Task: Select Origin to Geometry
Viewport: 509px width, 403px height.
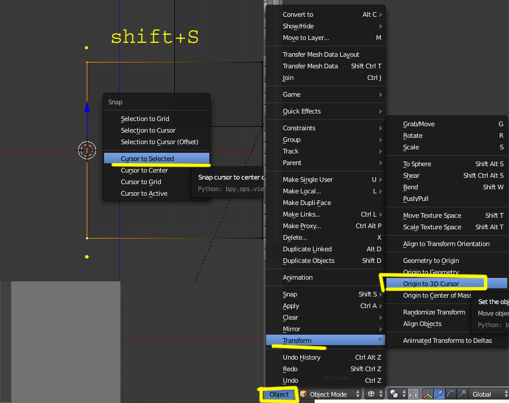Action: click(447, 272)
